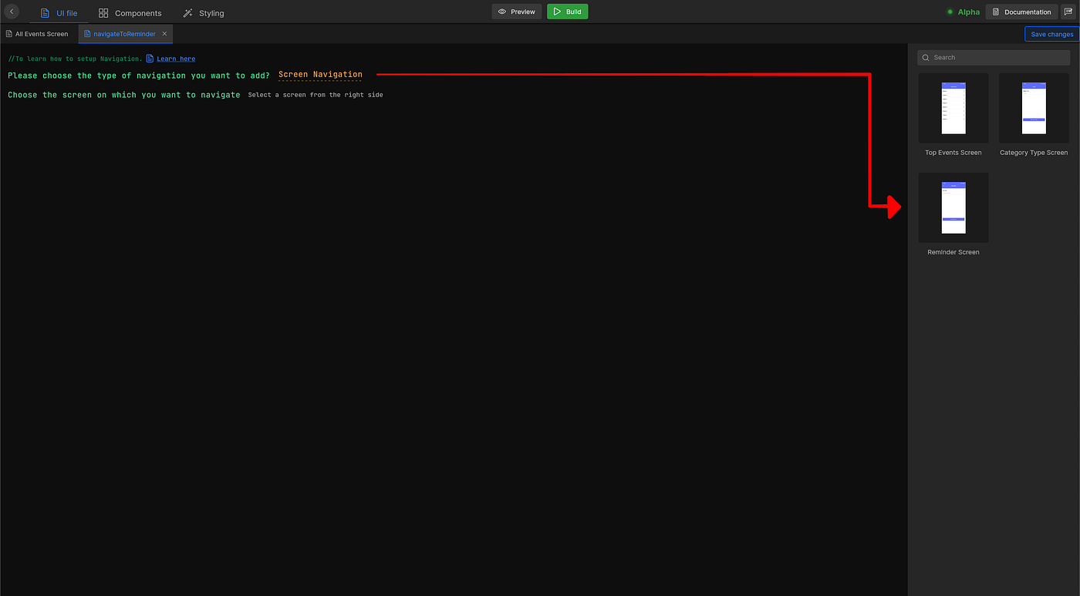Open the Learn here link
Viewport: 1080px width, 596px height.
tap(175, 58)
